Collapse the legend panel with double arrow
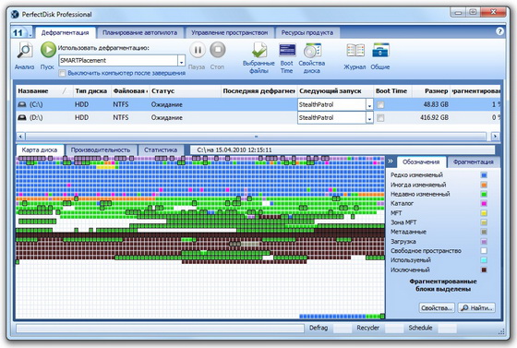Screen dimensions: 517x348 point(391,162)
